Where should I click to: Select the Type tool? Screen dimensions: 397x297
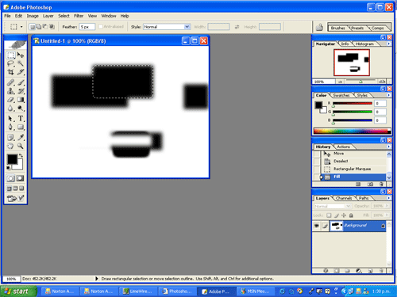(21, 119)
